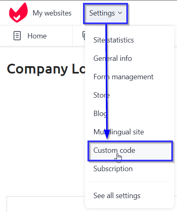The width and height of the screenshot is (177, 212).
Task: Click the red Webnode flame logo
Action: pyautogui.click(x=18, y=13)
